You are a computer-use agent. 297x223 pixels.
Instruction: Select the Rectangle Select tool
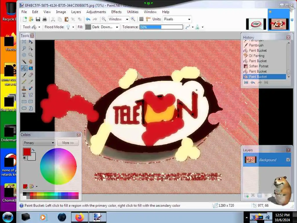[x=24, y=42]
